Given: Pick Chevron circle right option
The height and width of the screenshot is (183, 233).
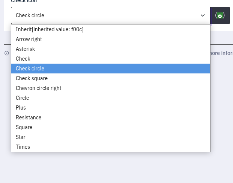Looking at the screenshot, I should (38, 88).
